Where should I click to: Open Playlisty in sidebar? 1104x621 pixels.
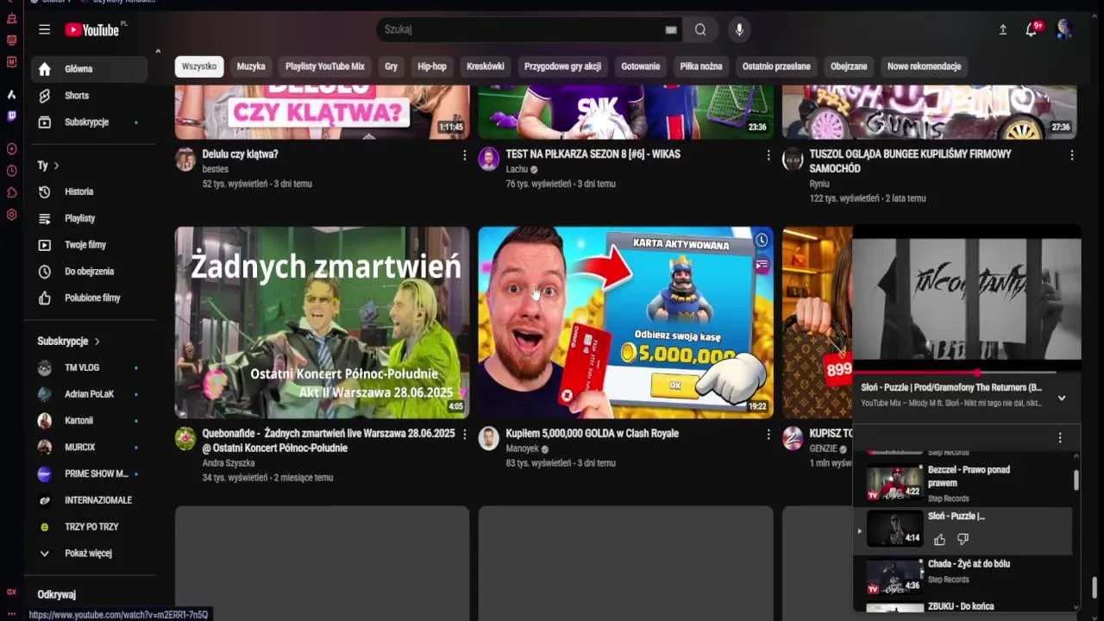(90, 218)
